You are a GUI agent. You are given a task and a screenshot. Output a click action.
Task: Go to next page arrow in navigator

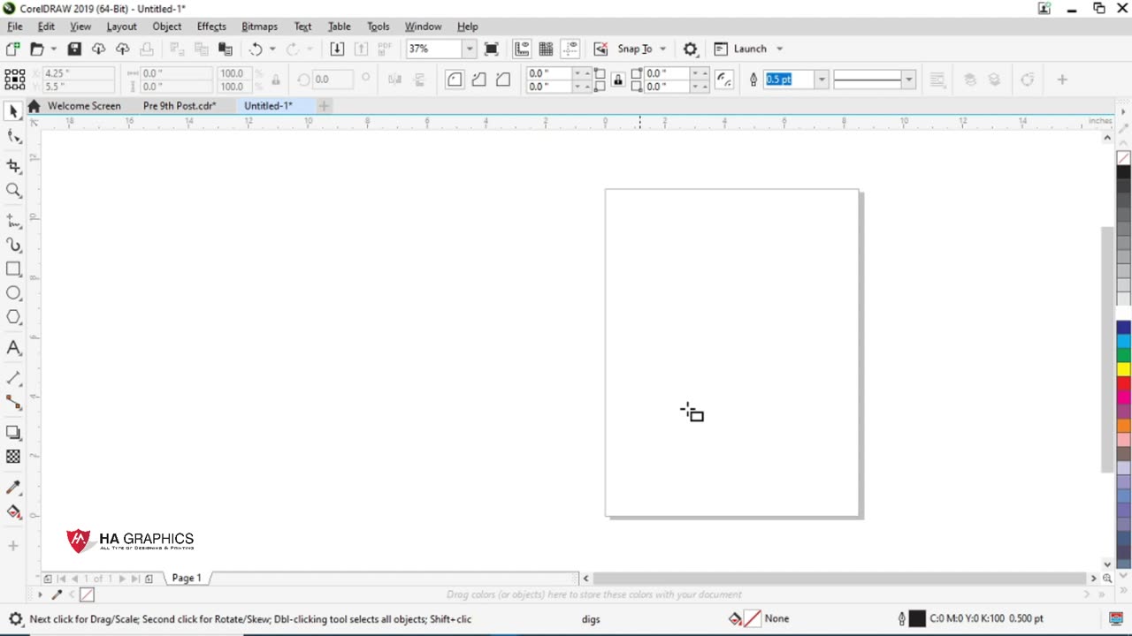click(x=122, y=579)
